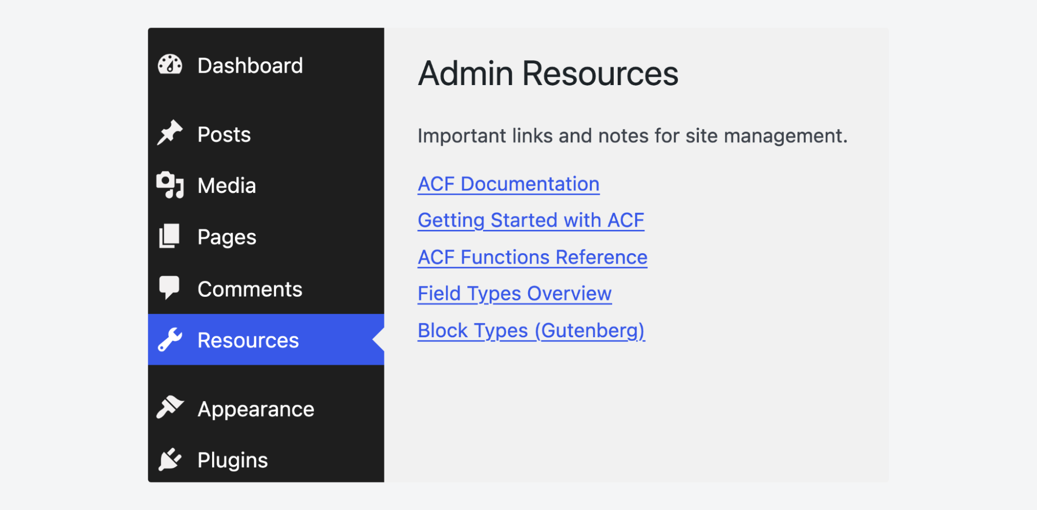Click the Dashboard gauge icon
This screenshot has height=510, width=1037.
click(x=170, y=65)
